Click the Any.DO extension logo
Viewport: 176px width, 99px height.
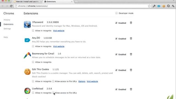point(27,40)
